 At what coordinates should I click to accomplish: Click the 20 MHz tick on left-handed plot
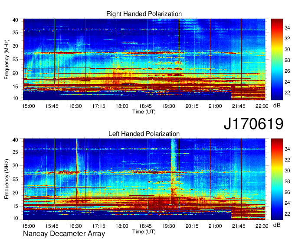15,193
